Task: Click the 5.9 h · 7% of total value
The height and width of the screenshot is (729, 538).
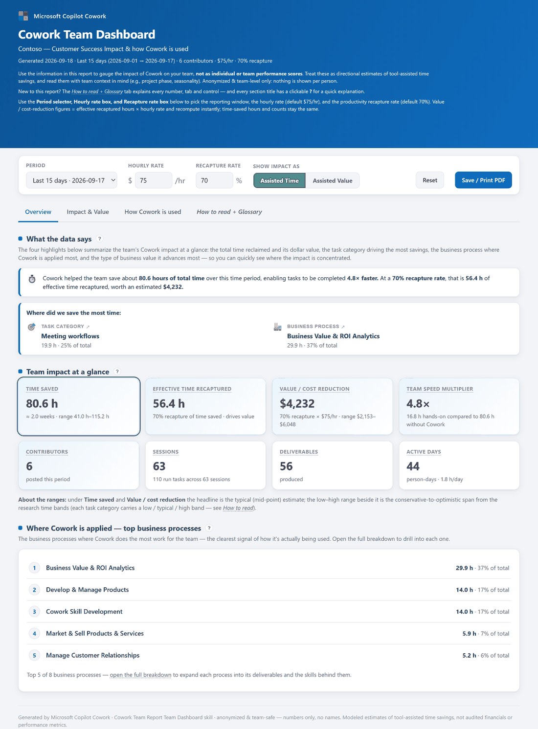Action: (x=486, y=634)
